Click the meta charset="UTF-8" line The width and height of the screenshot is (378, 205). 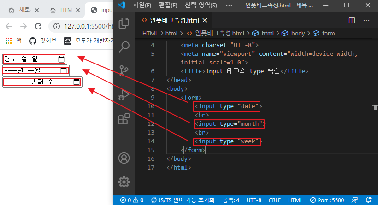(219, 45)
